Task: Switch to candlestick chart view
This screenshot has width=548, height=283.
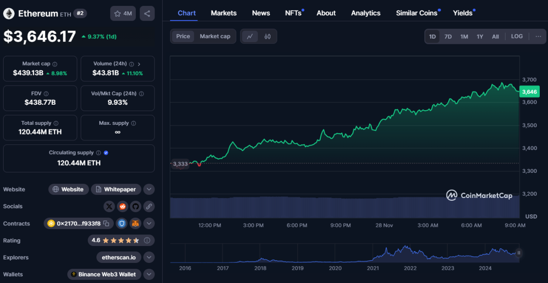Action: point(267,37)
